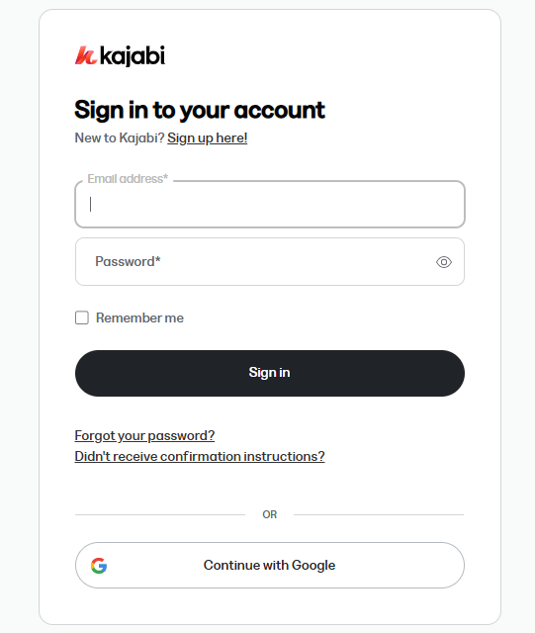Choose Continue with Google button text
This screenshot has height=633, width=535.
click(269, 565)
